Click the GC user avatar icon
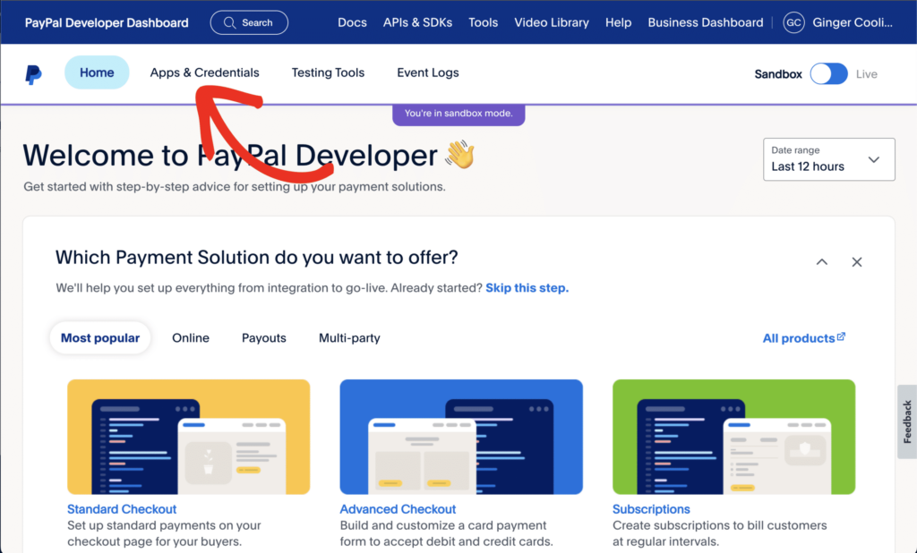This screenshot has width=917, height=553. pyautogui.click(x=793, y=22)
